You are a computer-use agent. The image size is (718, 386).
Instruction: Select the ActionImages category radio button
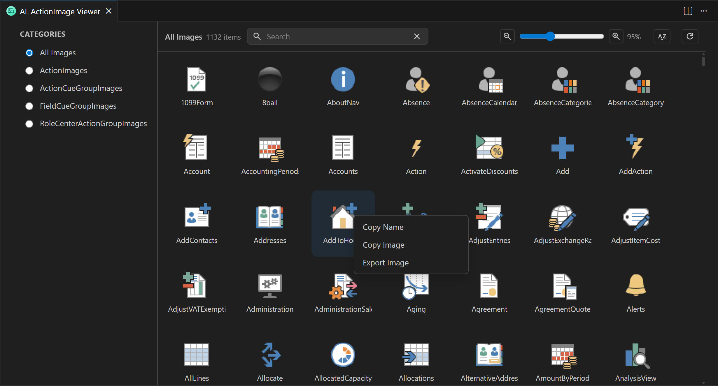(x=29, y=70)
